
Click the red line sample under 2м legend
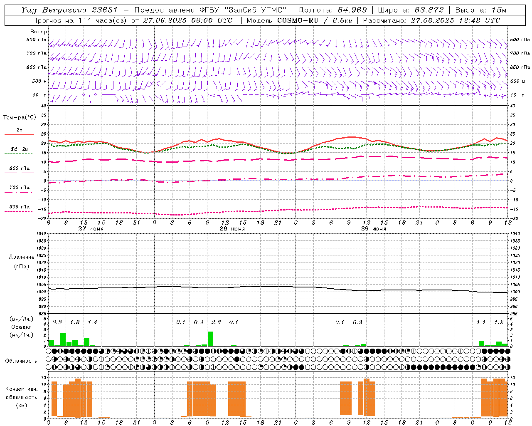point(19,134)
